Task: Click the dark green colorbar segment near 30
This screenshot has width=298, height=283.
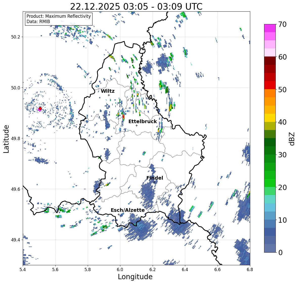Action: coord(270,150)
